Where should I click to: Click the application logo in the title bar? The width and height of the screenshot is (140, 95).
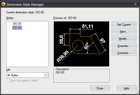(4, 4)
